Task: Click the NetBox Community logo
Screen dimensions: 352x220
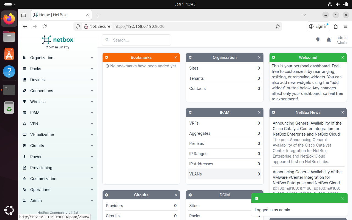Action: click(58, 42)
